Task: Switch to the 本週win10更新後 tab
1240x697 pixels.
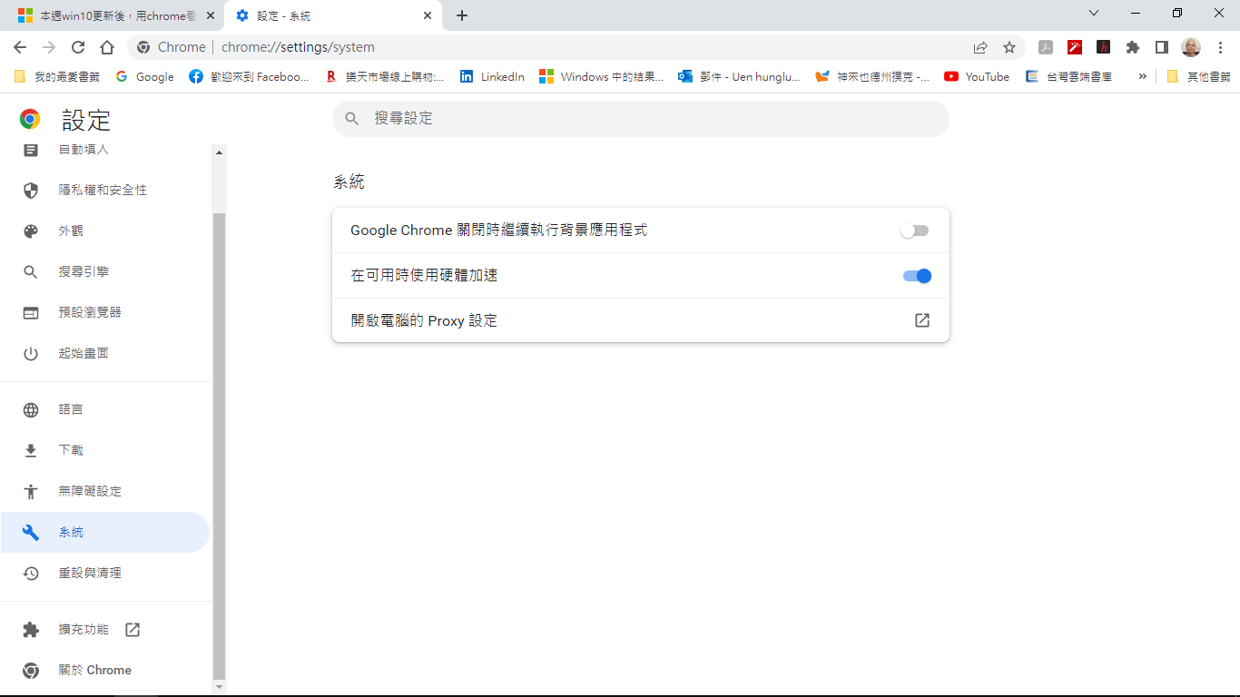Action: click(115, 15)
